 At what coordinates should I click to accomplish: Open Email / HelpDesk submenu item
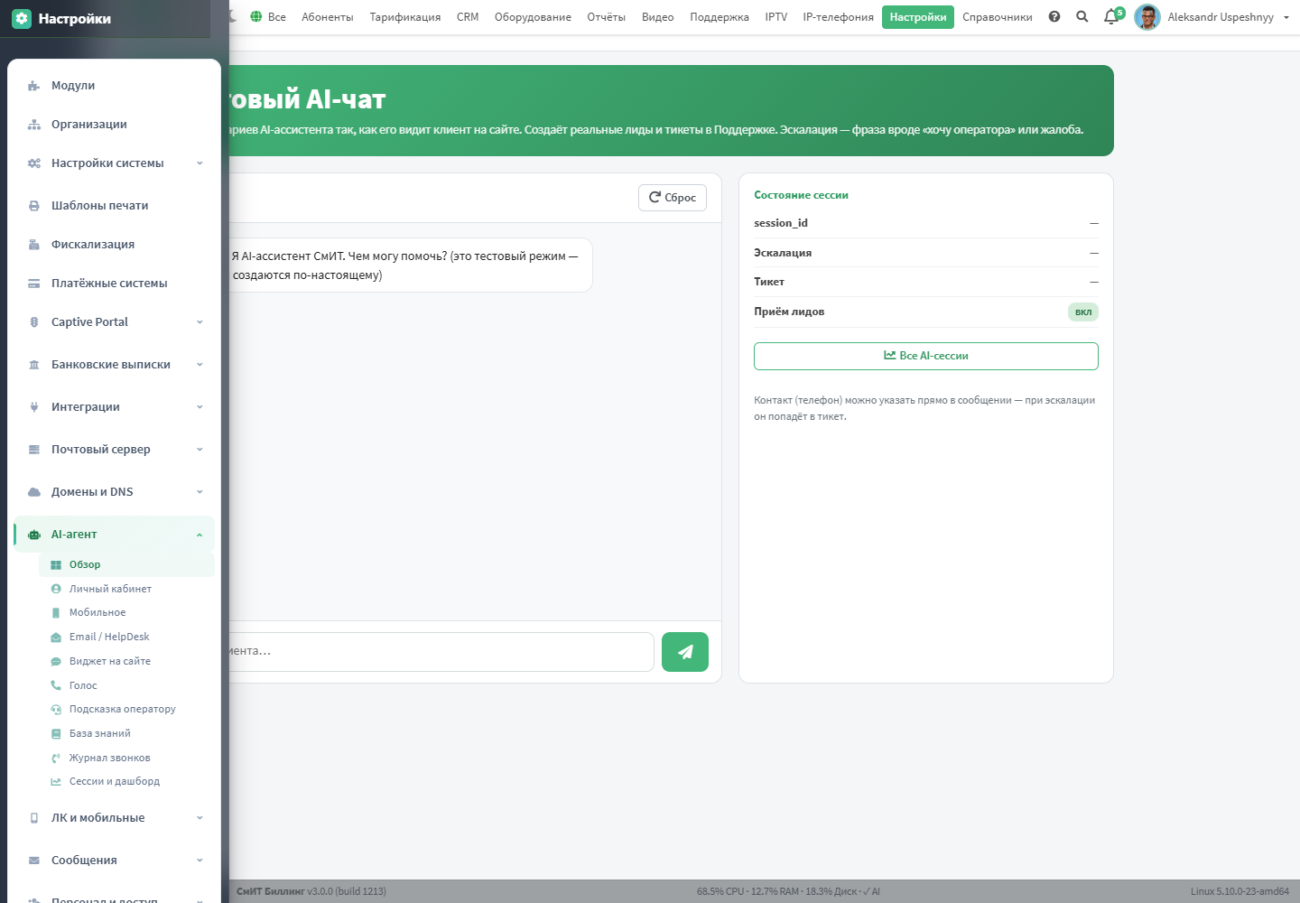[x=109, y=637]
